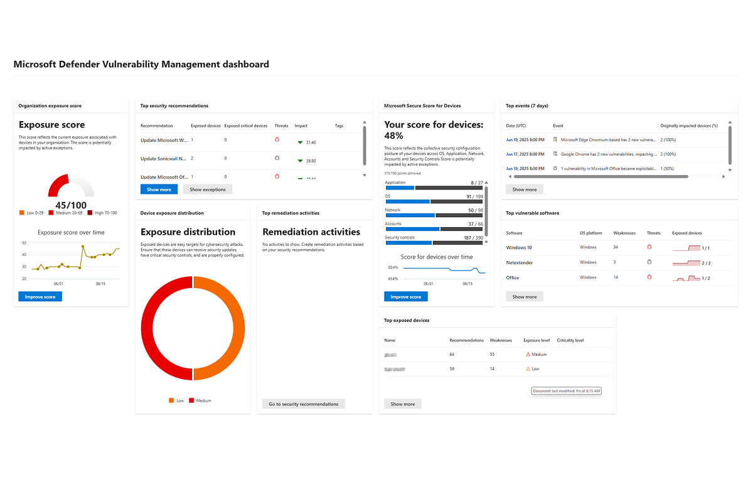Click the dark red High 70–100 legend swatch

click(90, 213)
